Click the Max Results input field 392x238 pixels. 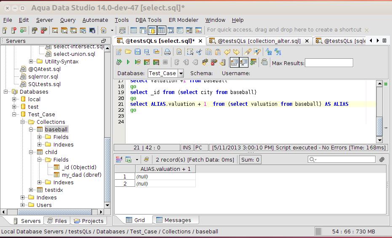(329, 63)
